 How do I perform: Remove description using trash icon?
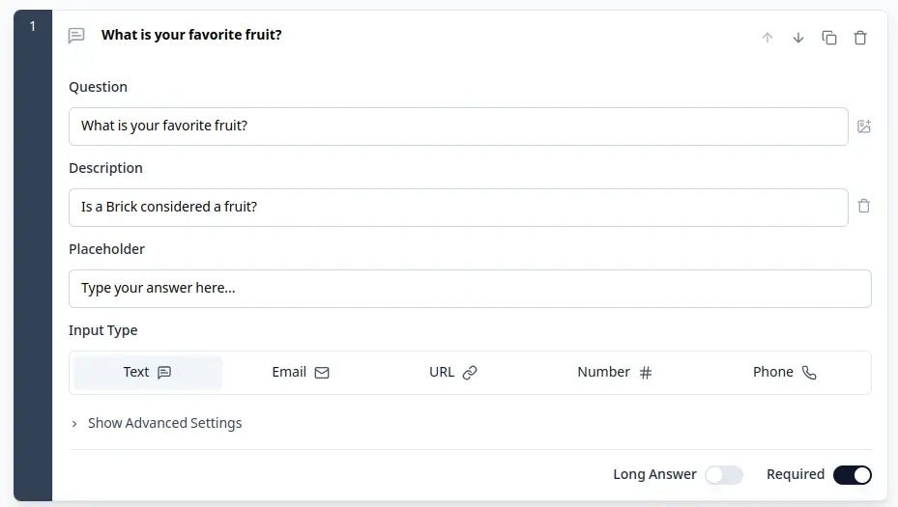(x=864, y=207)
